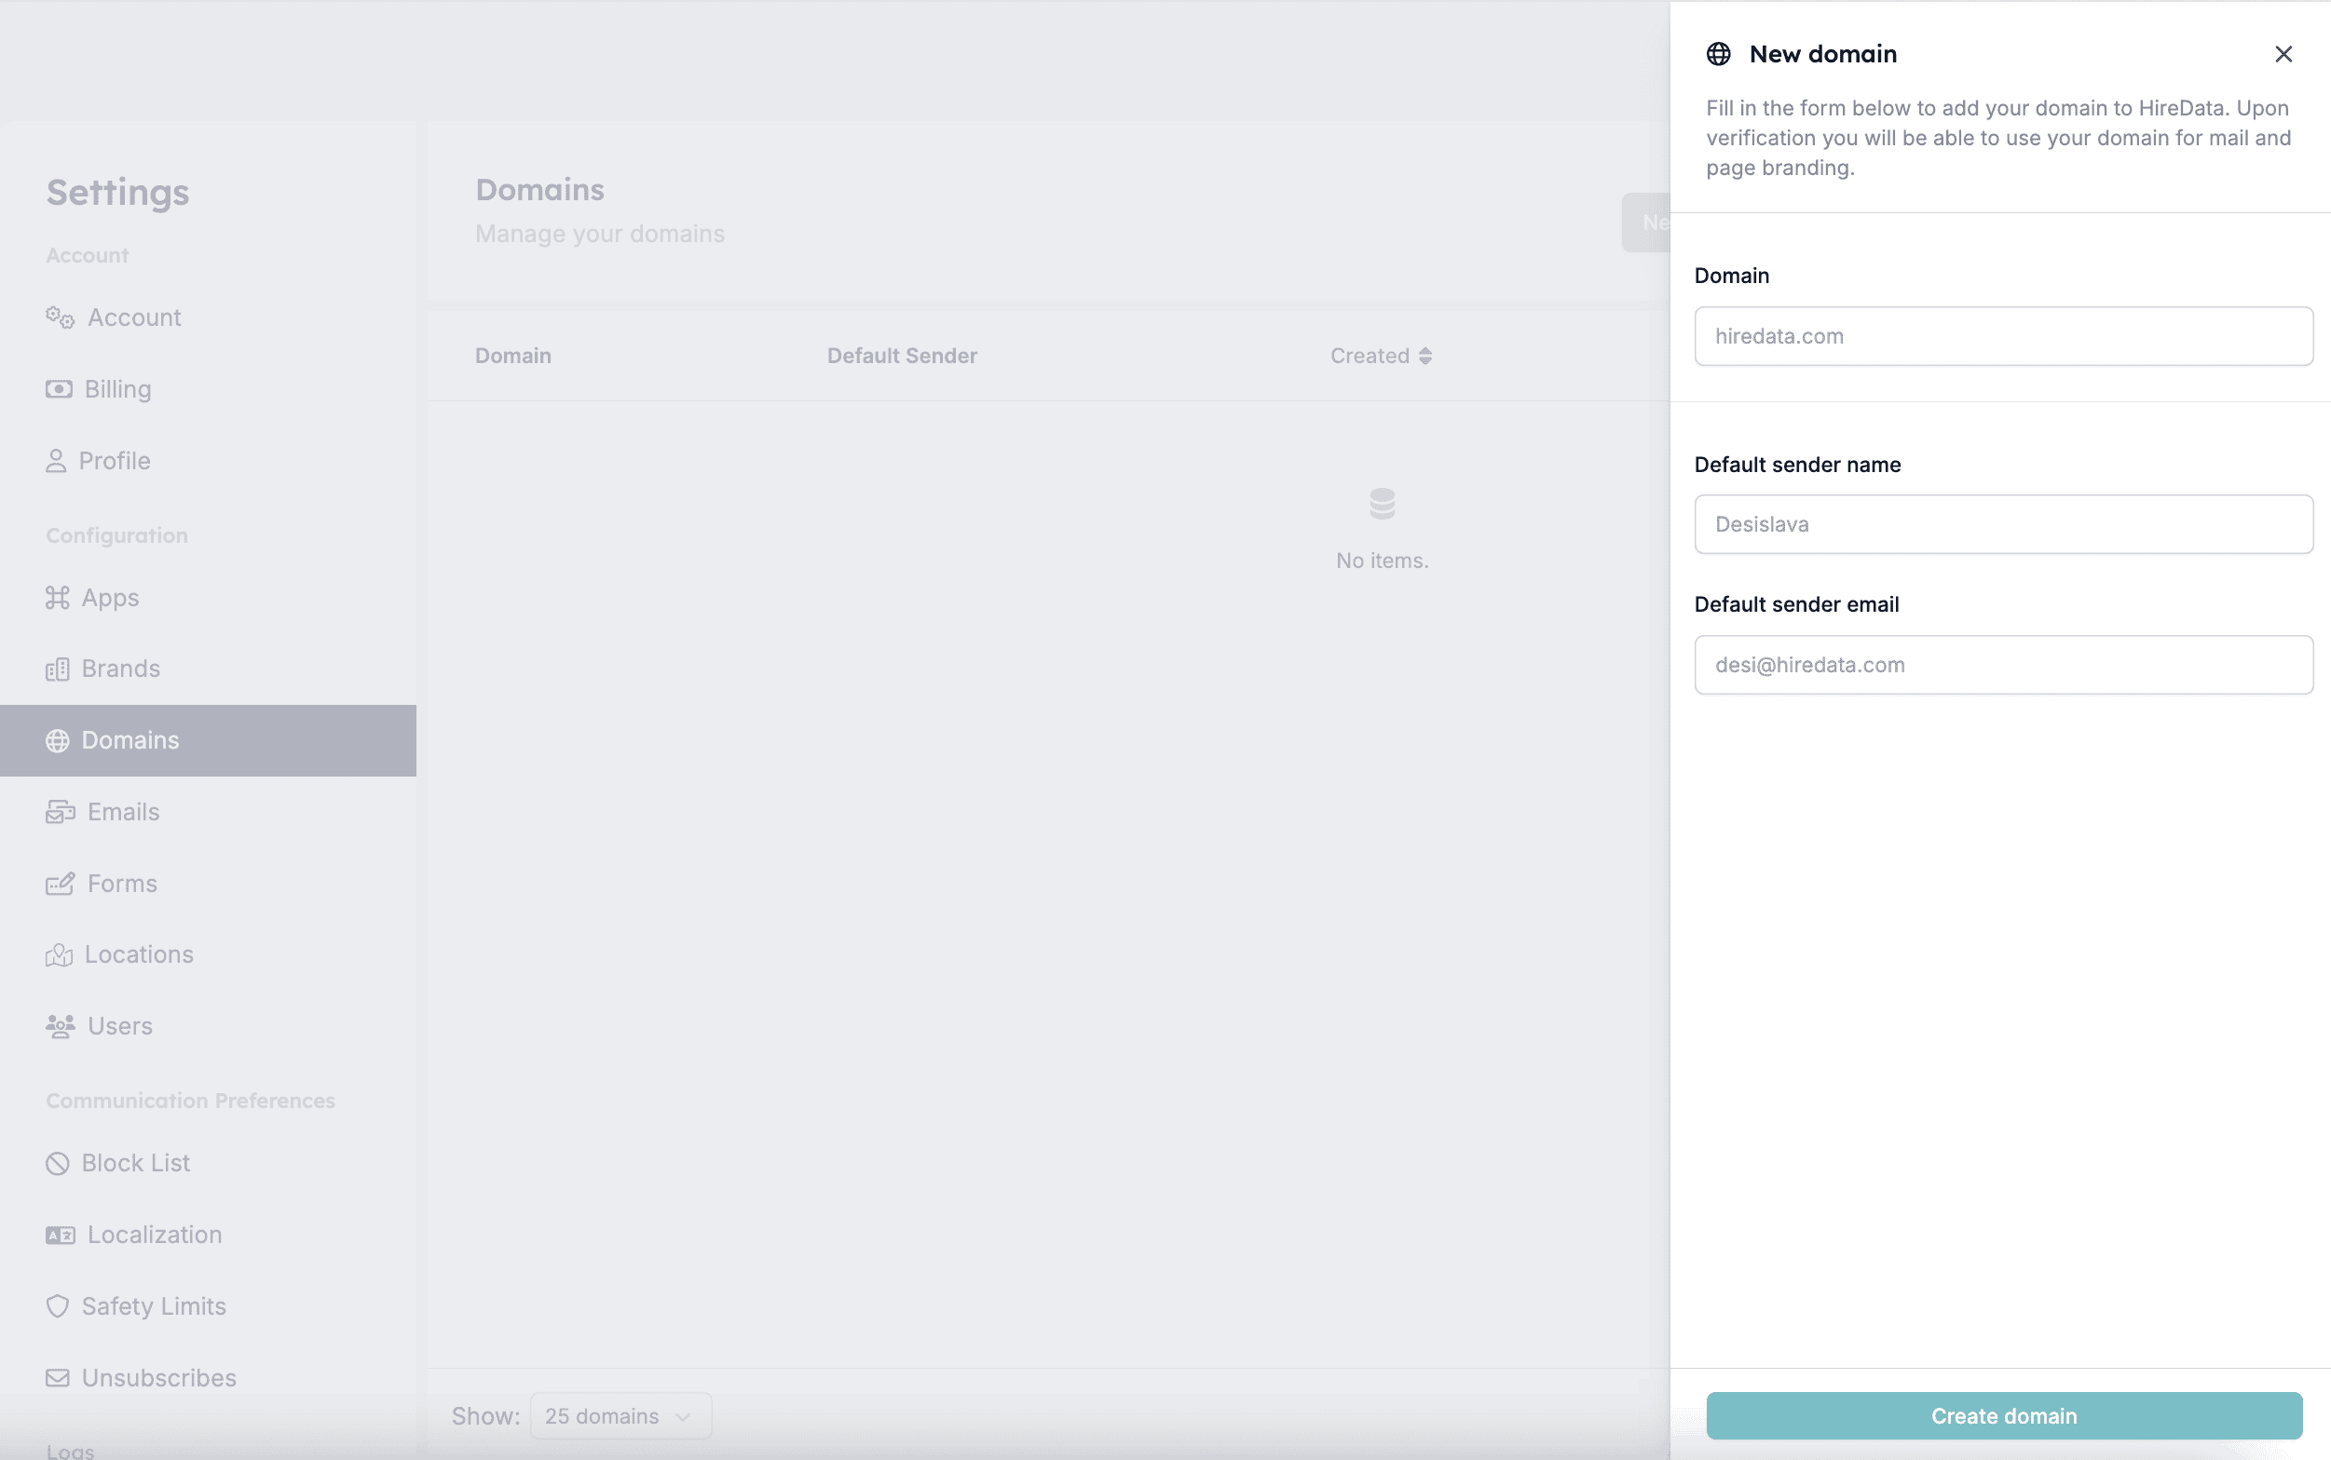Expand the 25 domains page size dropdown

click(x=620, y=1416)
